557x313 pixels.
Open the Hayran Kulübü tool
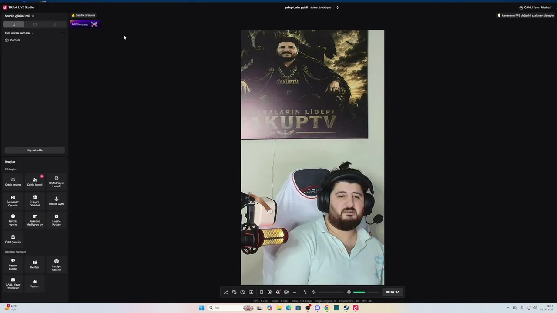tap(13, 264)
